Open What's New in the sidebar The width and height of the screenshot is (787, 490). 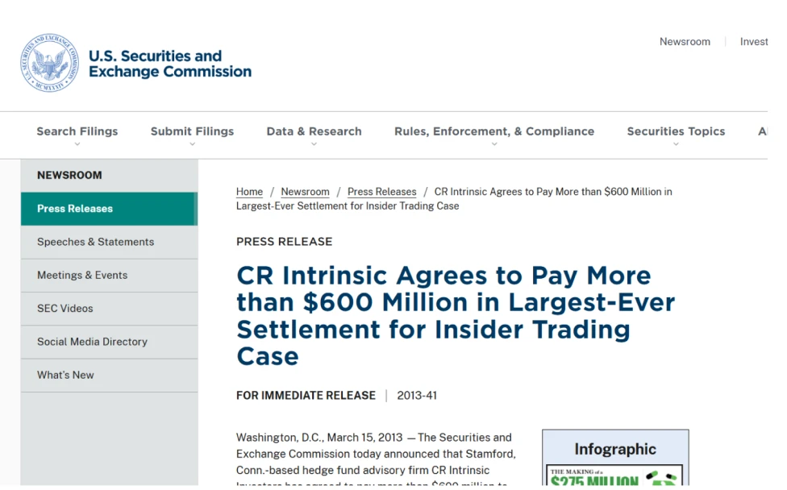click(110, 375)
